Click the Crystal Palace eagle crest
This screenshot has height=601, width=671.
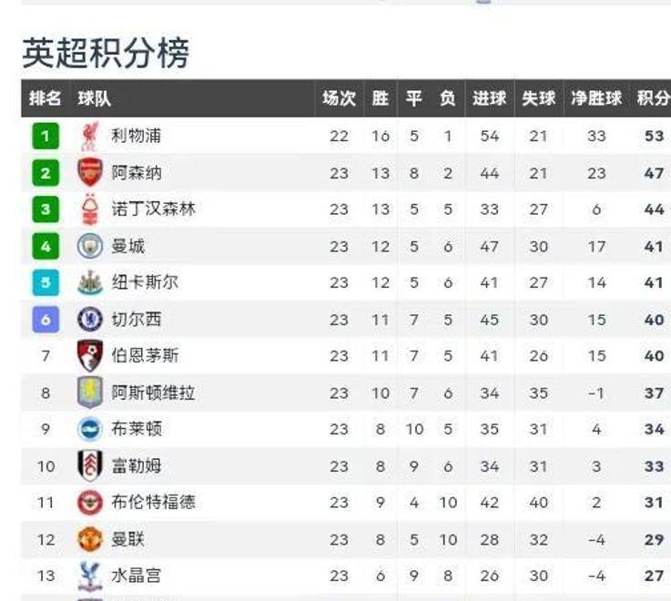pyautogui.click(x=90, y=576)
